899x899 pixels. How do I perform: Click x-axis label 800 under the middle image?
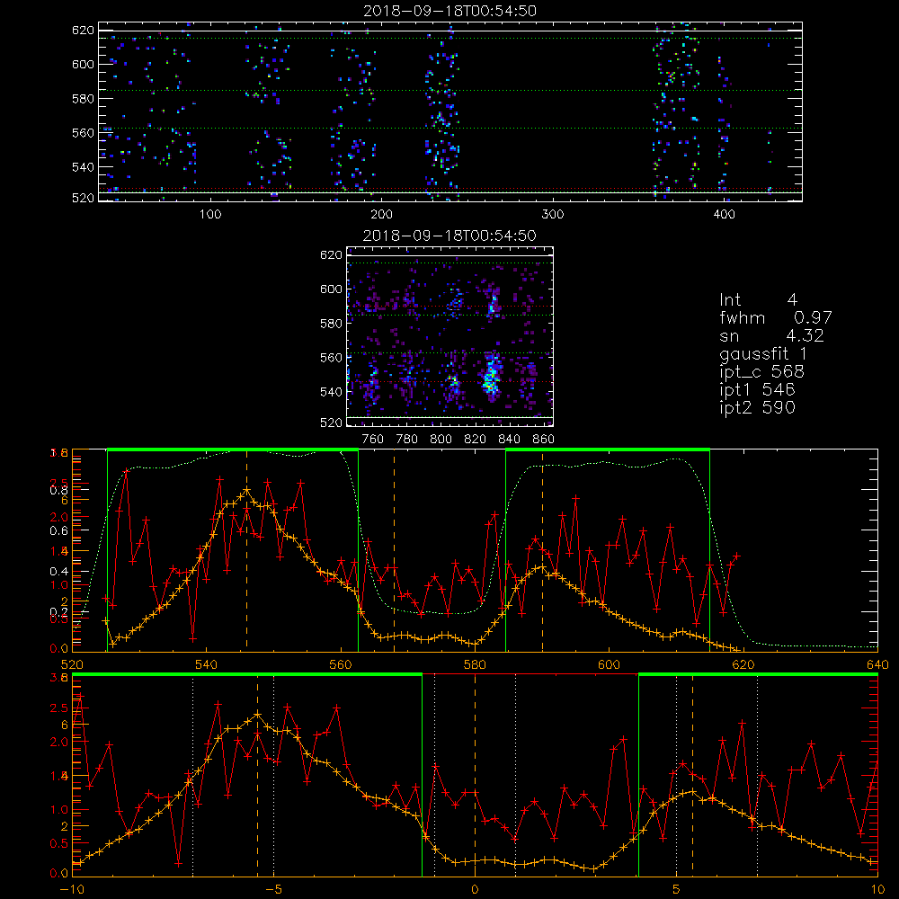(441, 440)
